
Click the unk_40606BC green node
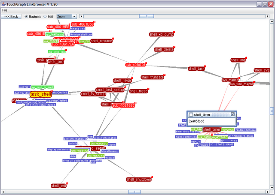click(99, 144)
